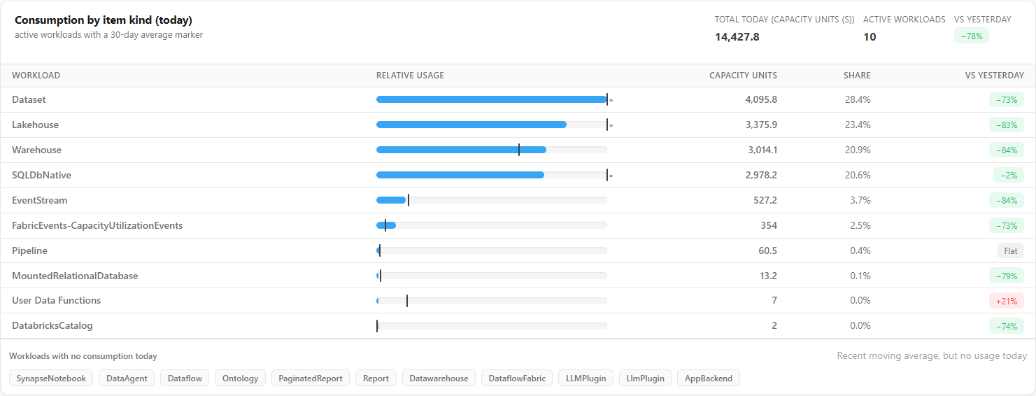Click the average marker on User Data Functions bar
The image size is (1036, 396).
tap(407, 301)
